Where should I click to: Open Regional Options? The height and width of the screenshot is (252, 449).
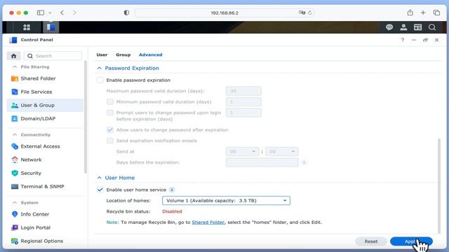[x=45, y=241]
